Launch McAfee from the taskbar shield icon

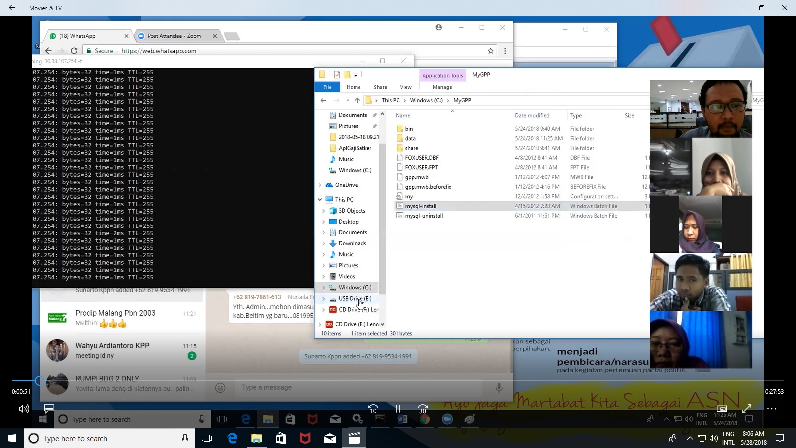(305, 438)
